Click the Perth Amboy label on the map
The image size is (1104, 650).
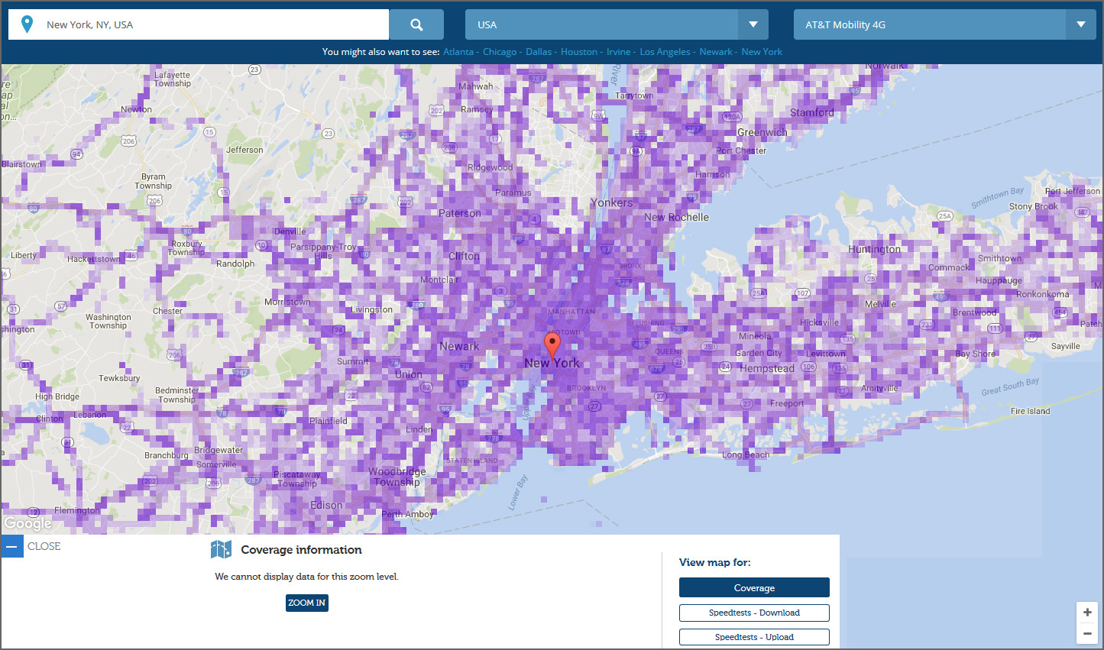[x=407, y=514]
